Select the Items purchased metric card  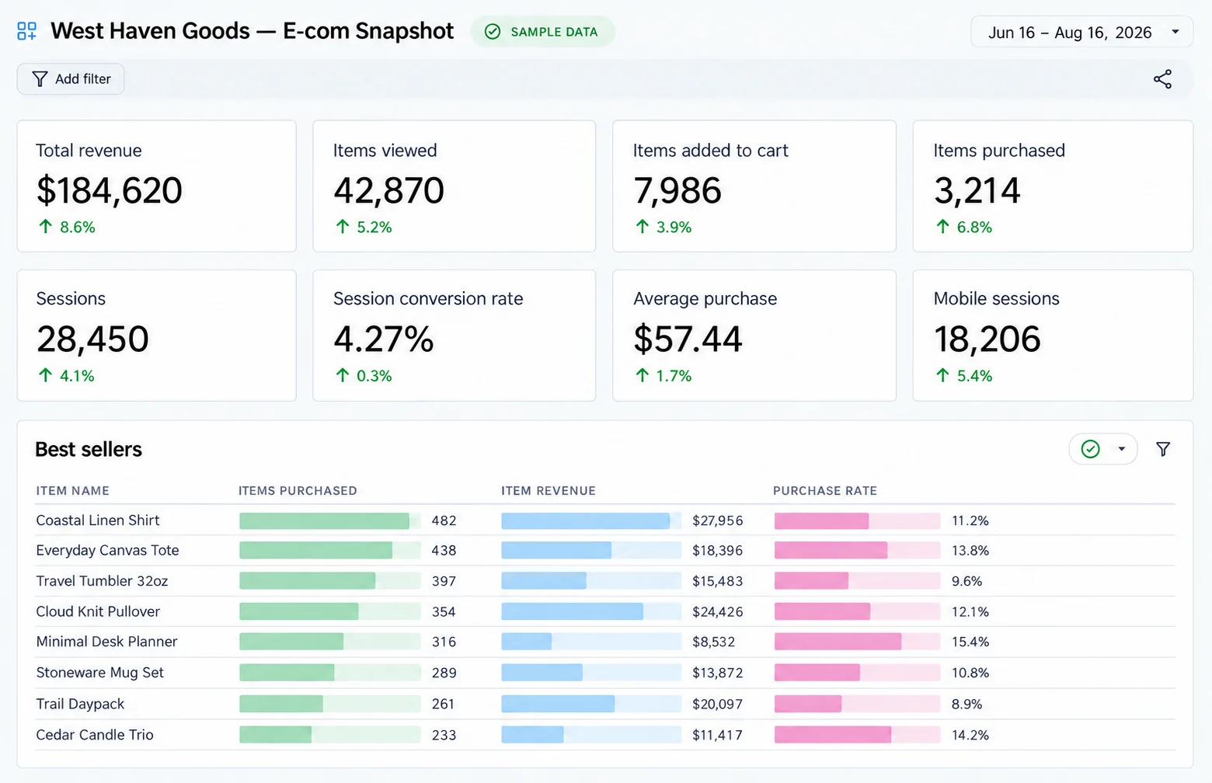tap(1053, 186)
